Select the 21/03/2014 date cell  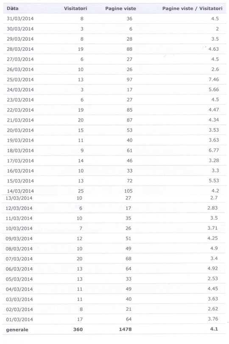[x=20, y=120]
